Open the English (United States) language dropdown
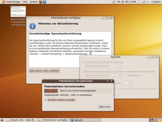162x122 pixels. 104,66
